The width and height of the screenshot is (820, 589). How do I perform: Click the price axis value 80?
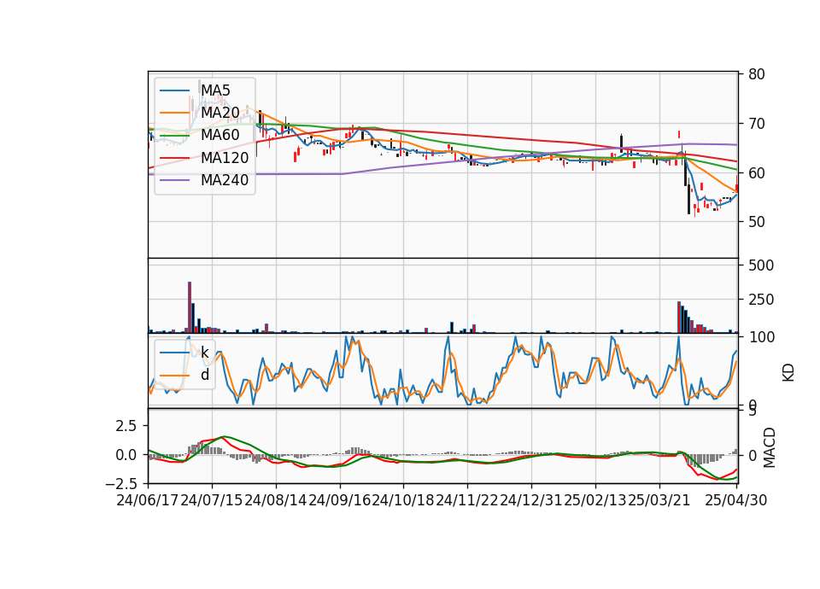(757, 74)
